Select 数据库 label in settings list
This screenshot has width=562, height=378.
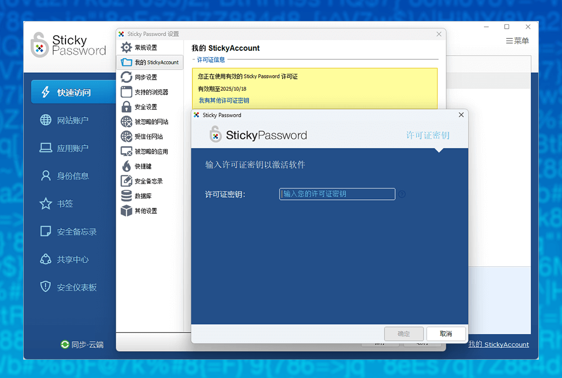coord(143,196)
